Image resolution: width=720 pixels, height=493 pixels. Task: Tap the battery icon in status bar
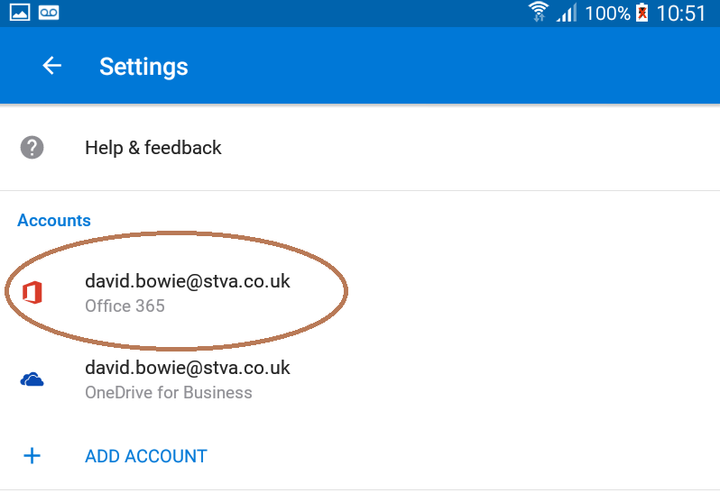click(642, 13)
